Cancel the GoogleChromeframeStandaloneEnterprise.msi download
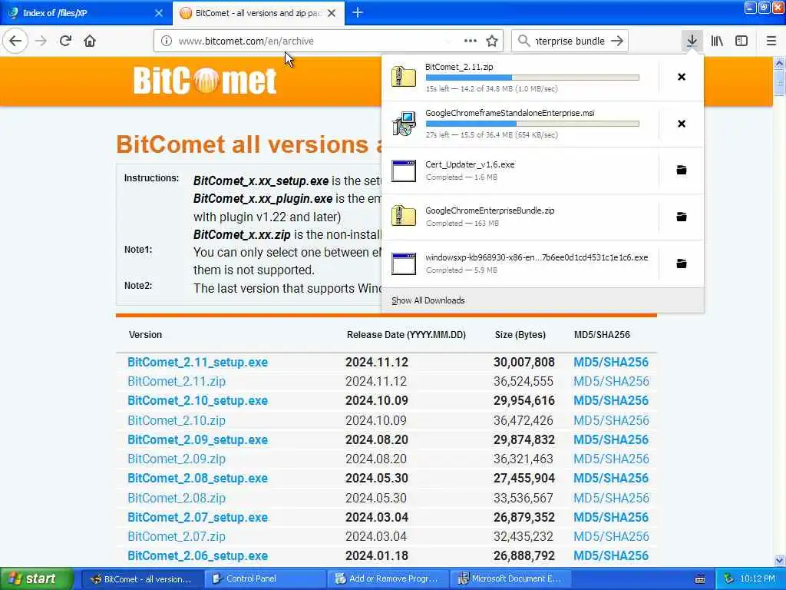786x590 pixels. click(682, 124)
